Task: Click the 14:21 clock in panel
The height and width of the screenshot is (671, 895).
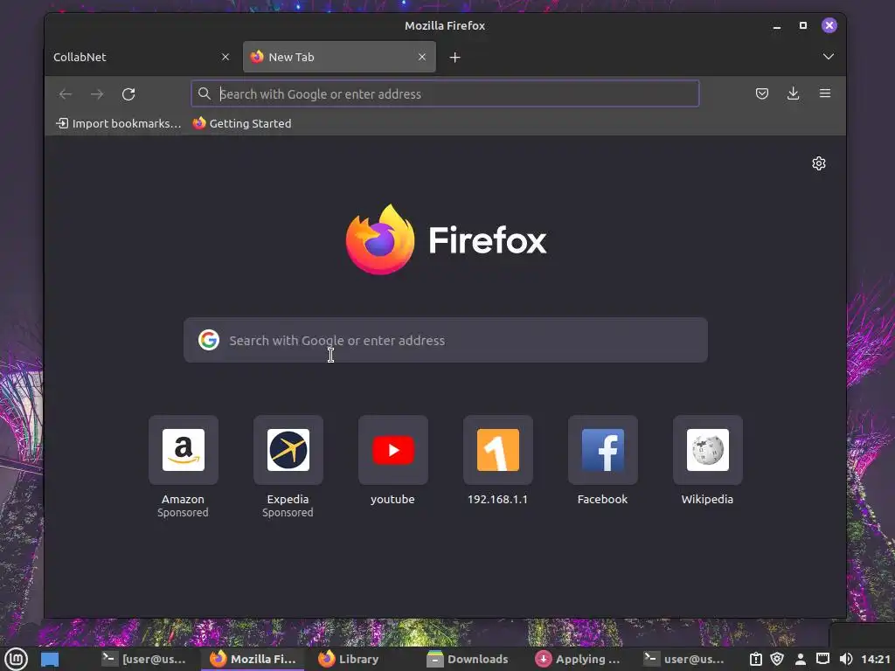Action: click(876, 659)
